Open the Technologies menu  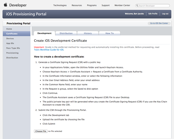pyautogui.click(x=60, y=5)
